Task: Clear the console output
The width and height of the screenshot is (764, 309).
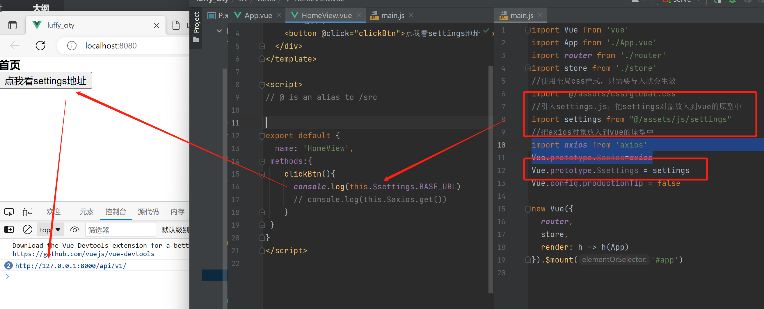Action: [28, 229]
